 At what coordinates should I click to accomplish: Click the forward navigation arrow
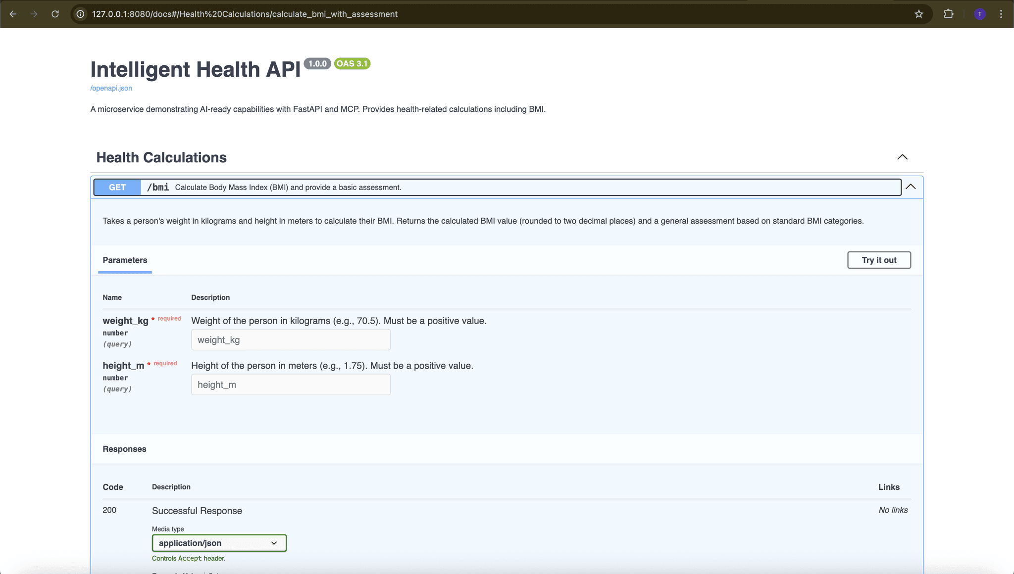click(x=34, y=14)
